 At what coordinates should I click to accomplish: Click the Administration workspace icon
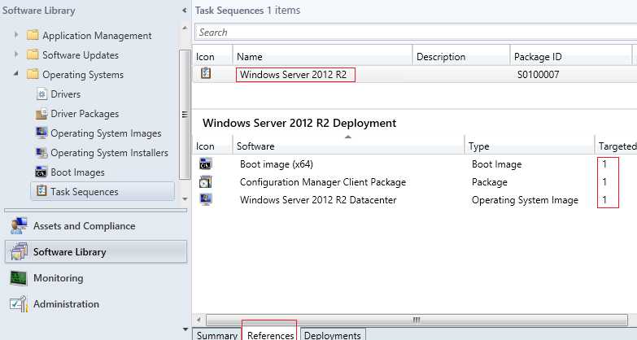(x=19, y=304)
